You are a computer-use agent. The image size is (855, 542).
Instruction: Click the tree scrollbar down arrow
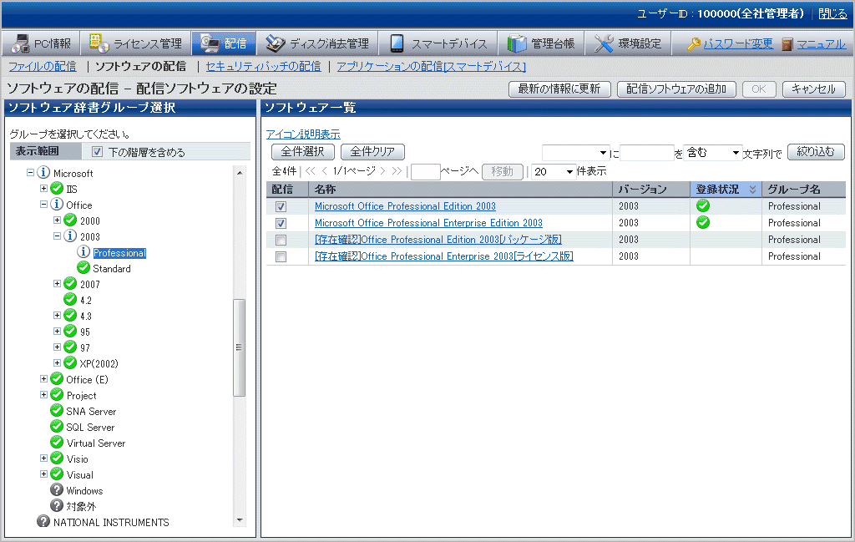[x=240, y=520]
